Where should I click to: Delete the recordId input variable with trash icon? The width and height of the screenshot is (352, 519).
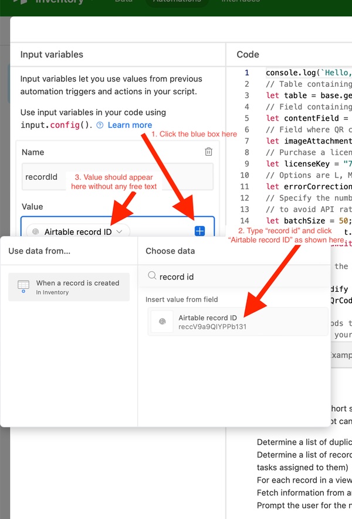pyautogui.click(x=208, y=152)
